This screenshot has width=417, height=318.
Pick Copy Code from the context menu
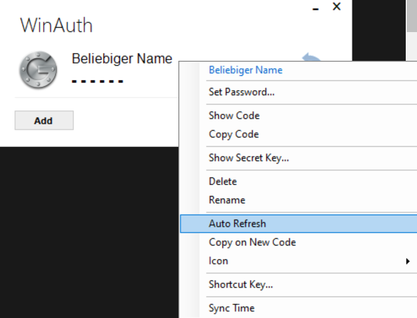coord(234,134)
